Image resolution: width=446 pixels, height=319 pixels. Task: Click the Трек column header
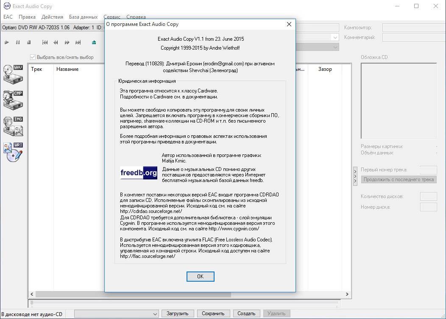point(40,69)
